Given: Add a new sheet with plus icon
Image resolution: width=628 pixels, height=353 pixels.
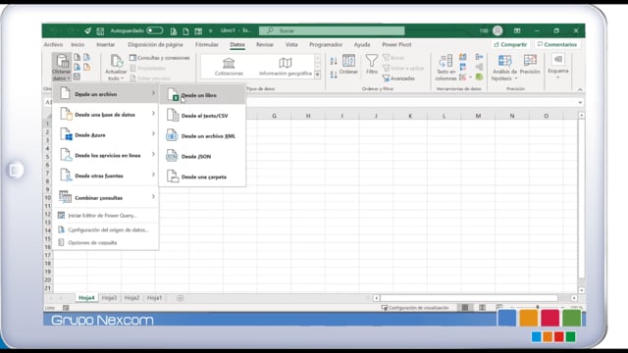Looking at the screenshot, I should click(x=180, y=298).
